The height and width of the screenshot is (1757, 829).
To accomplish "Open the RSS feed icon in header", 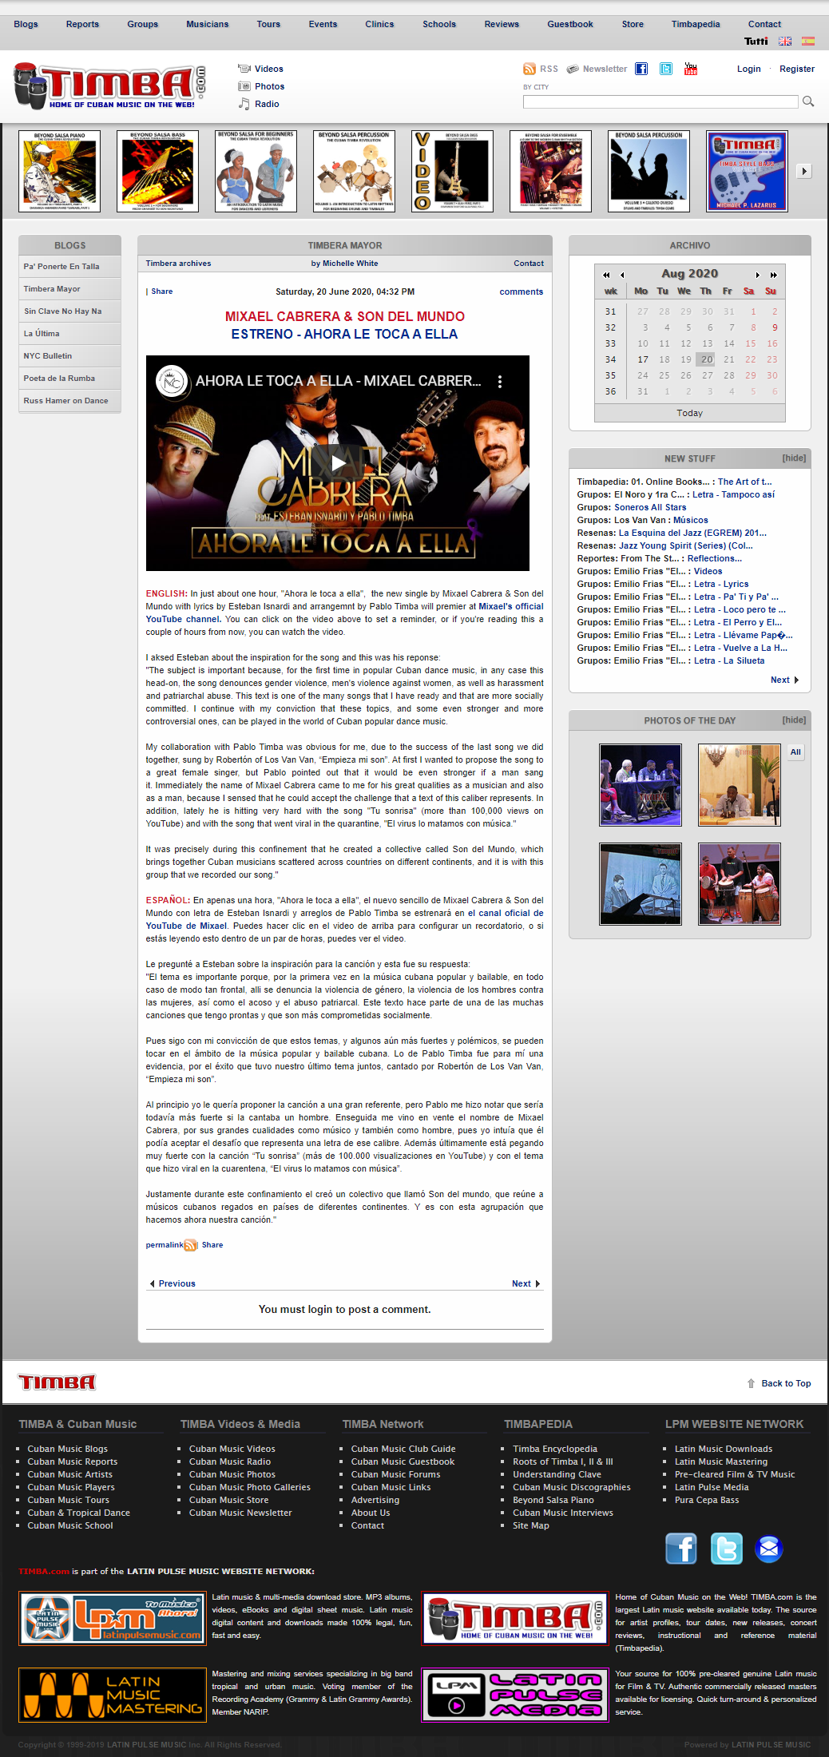I will click(529, 69).
